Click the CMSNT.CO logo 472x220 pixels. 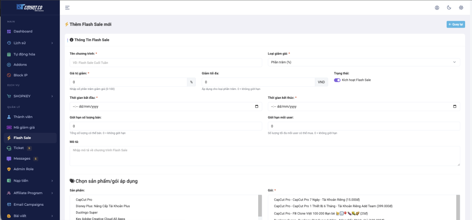click(29, 7)
